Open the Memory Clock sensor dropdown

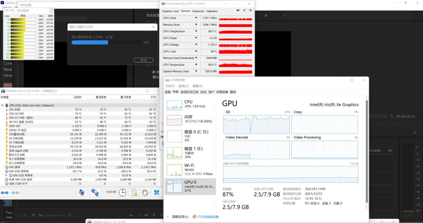[x=196, y=25]
